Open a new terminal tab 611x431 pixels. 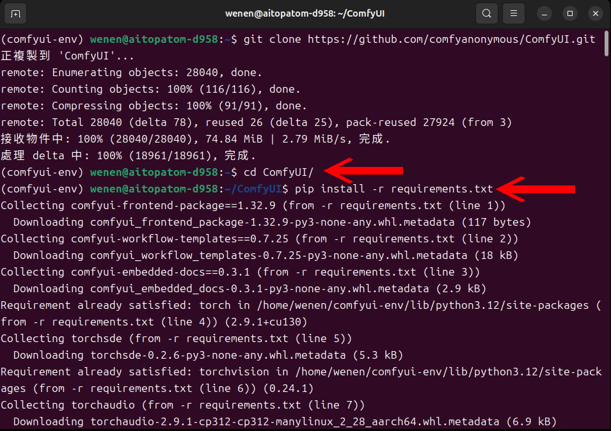[x=15, y=13]
